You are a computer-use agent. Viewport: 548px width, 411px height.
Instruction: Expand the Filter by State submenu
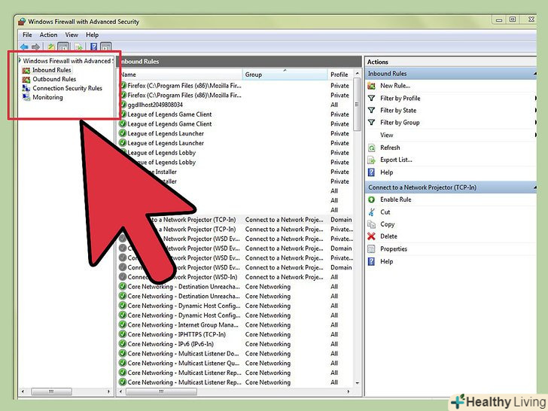click(397, 111)
